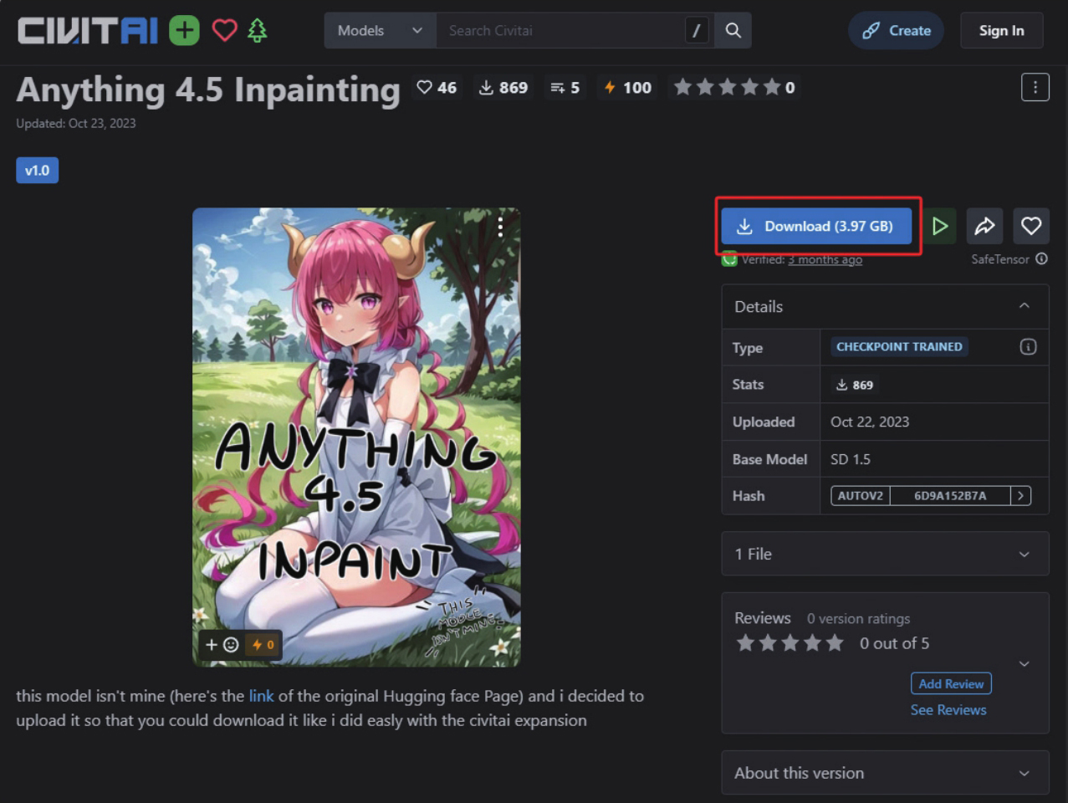Click the verified 3 months ago link
Screen dimensions: 1068x803
coord(825,259)
